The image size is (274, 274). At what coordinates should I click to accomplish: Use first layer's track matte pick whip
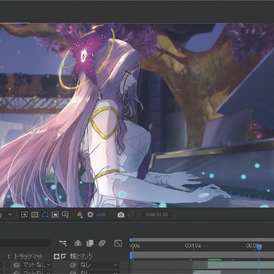(17, 265)
